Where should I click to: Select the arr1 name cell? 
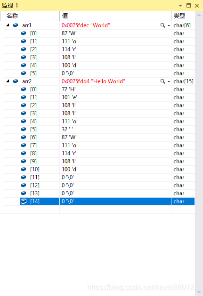coord(27,25)
